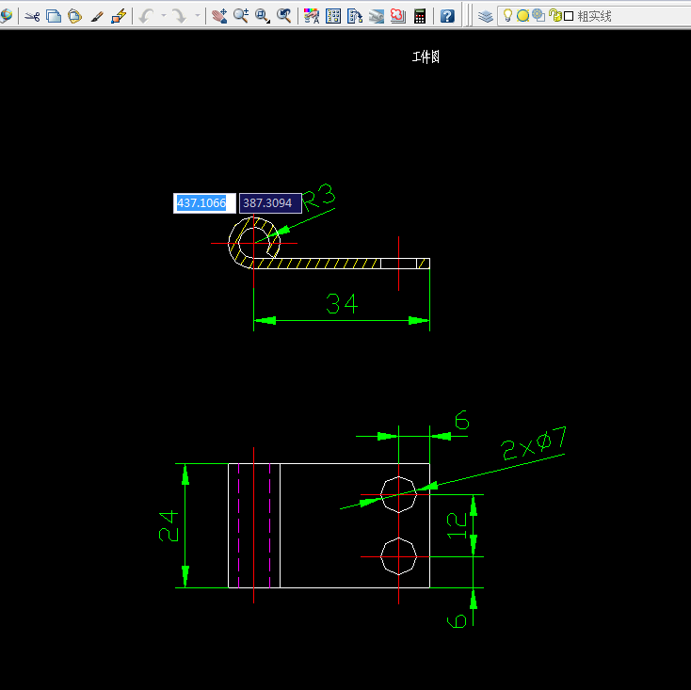Toggle viewport freeze icon in layer box

click(x=538, y=16)
